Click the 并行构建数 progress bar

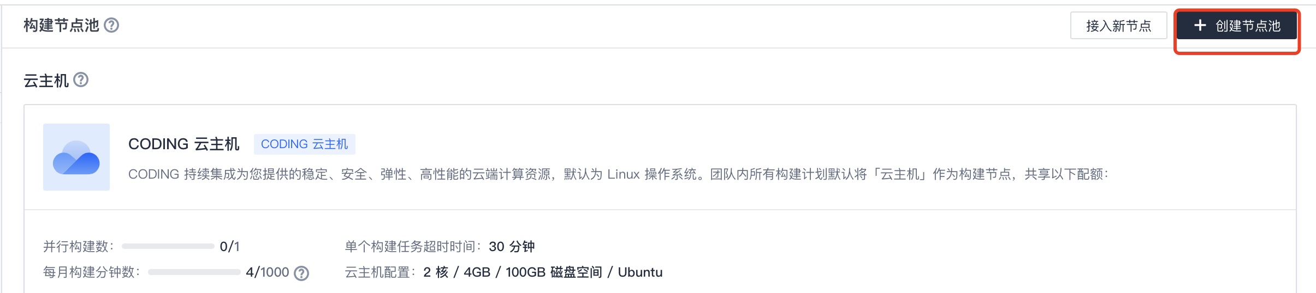pos(168,246)
